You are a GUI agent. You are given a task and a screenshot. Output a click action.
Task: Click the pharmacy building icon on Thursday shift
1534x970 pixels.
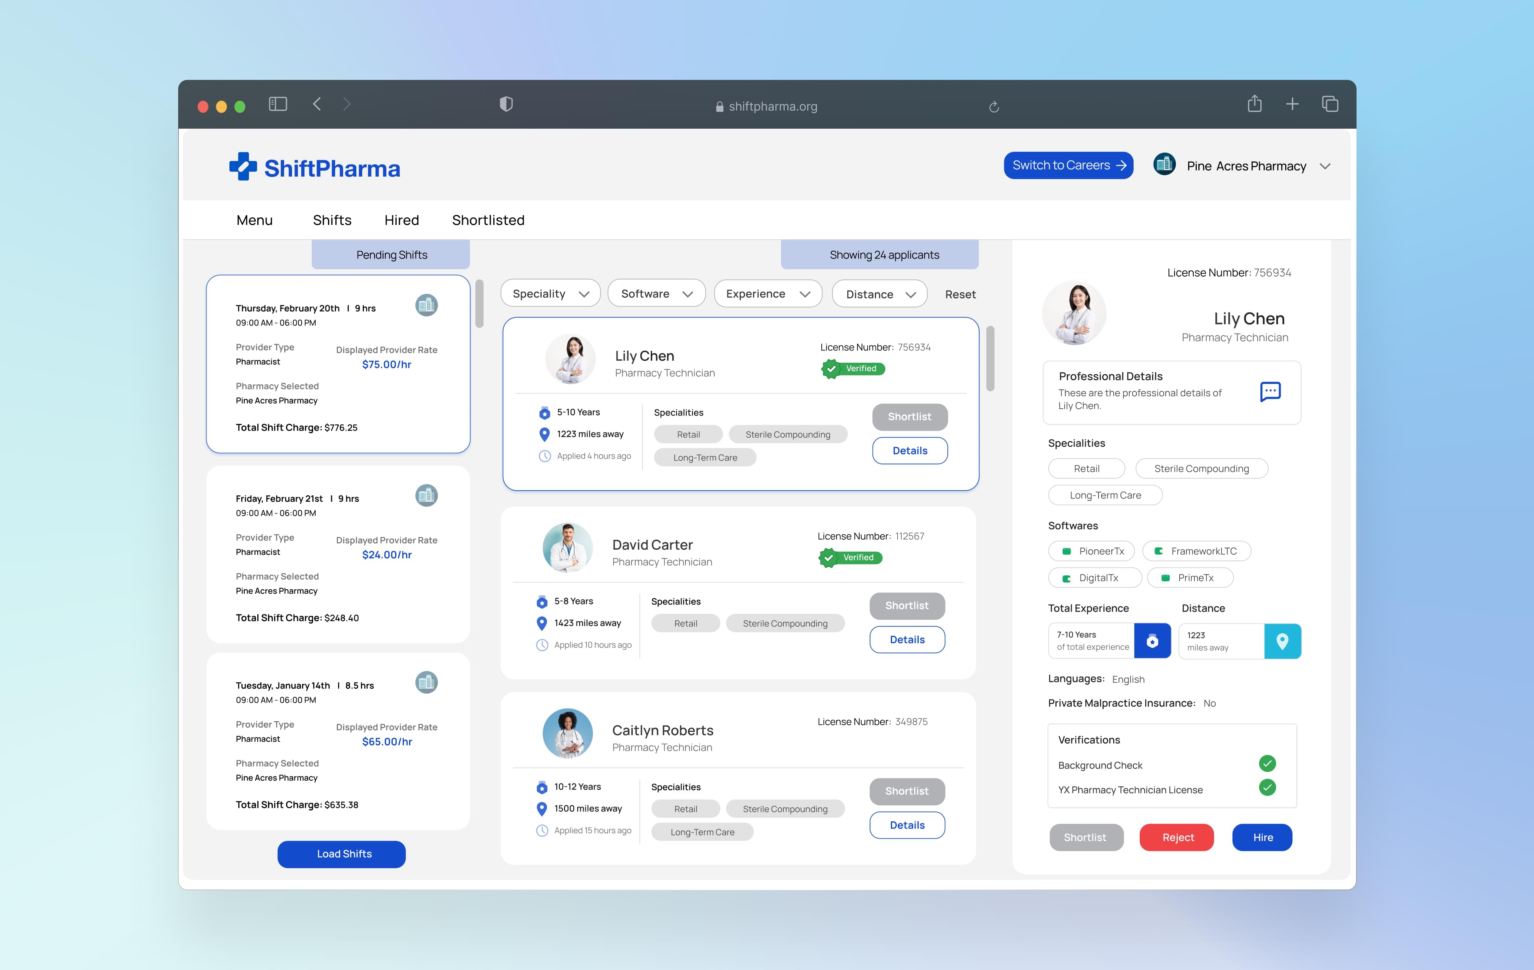[426, 305]
